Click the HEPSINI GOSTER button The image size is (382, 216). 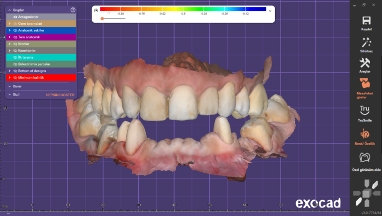click(60, 94)
